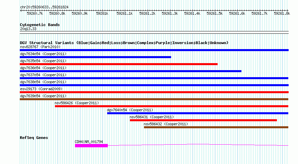Viewport: 298px width, 164px height.
Task: Open the dgv7638n54 (Cooper2011) label
Action: (x=43, y=82)
